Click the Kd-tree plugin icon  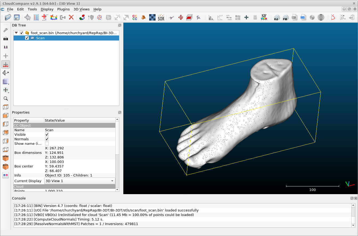277,18
